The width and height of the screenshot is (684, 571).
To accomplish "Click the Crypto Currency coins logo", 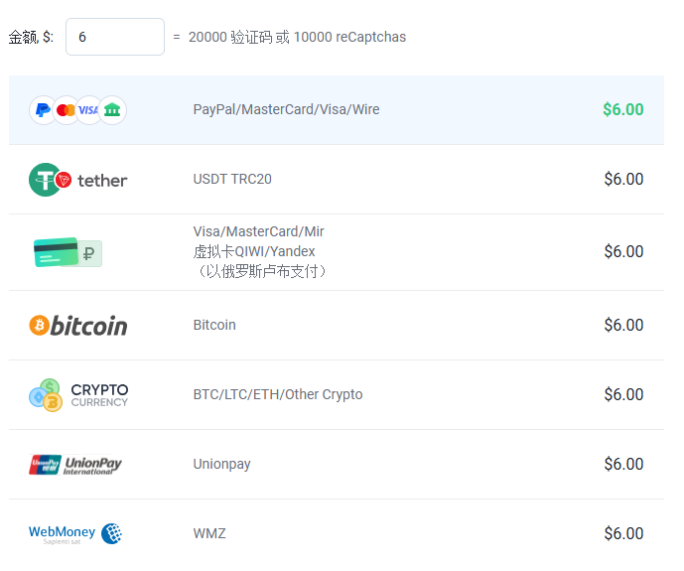I will click(x=77, y=395).
